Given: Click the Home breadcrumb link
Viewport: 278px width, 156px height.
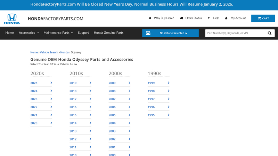Looking at the screenshot, I should tap(34, 52).
